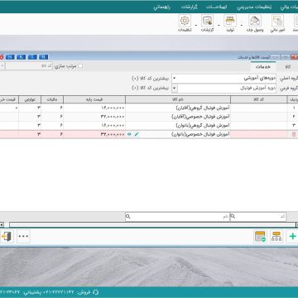The image size is (298, 298).
Task: Enable the sorting (مرتب سازی) checkbox
Action: point(80,66)
